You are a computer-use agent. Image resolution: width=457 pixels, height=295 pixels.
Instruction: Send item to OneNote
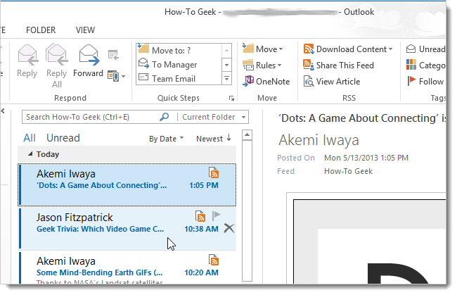[x=266, y=82]
